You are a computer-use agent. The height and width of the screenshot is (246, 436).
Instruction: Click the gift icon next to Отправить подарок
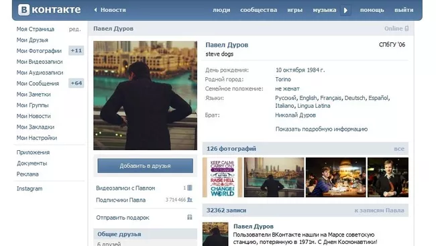point(190,217)
